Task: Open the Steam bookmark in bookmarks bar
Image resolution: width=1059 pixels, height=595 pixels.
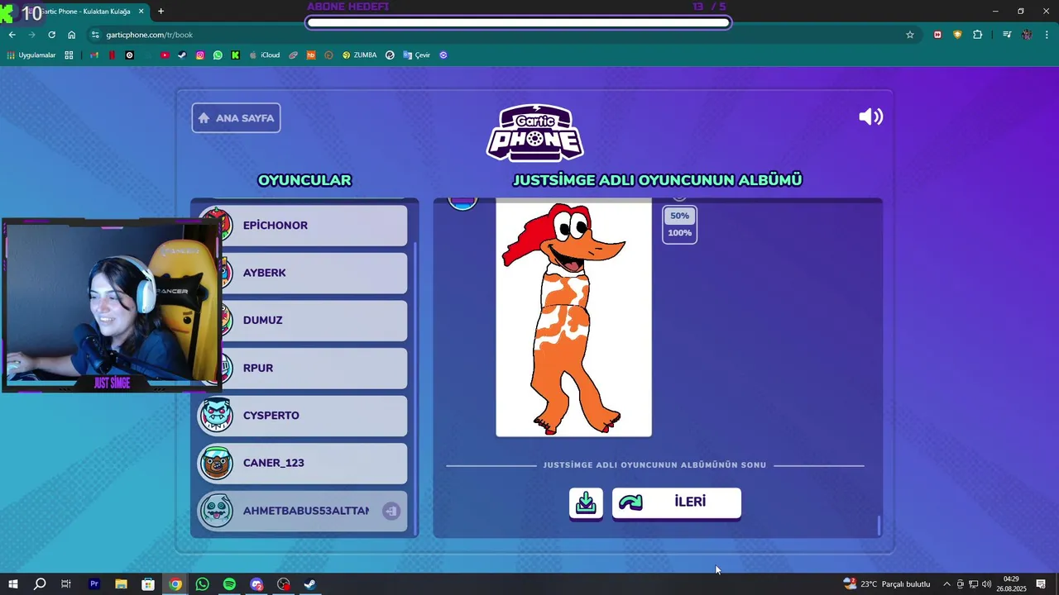Action: click(182, 55)
